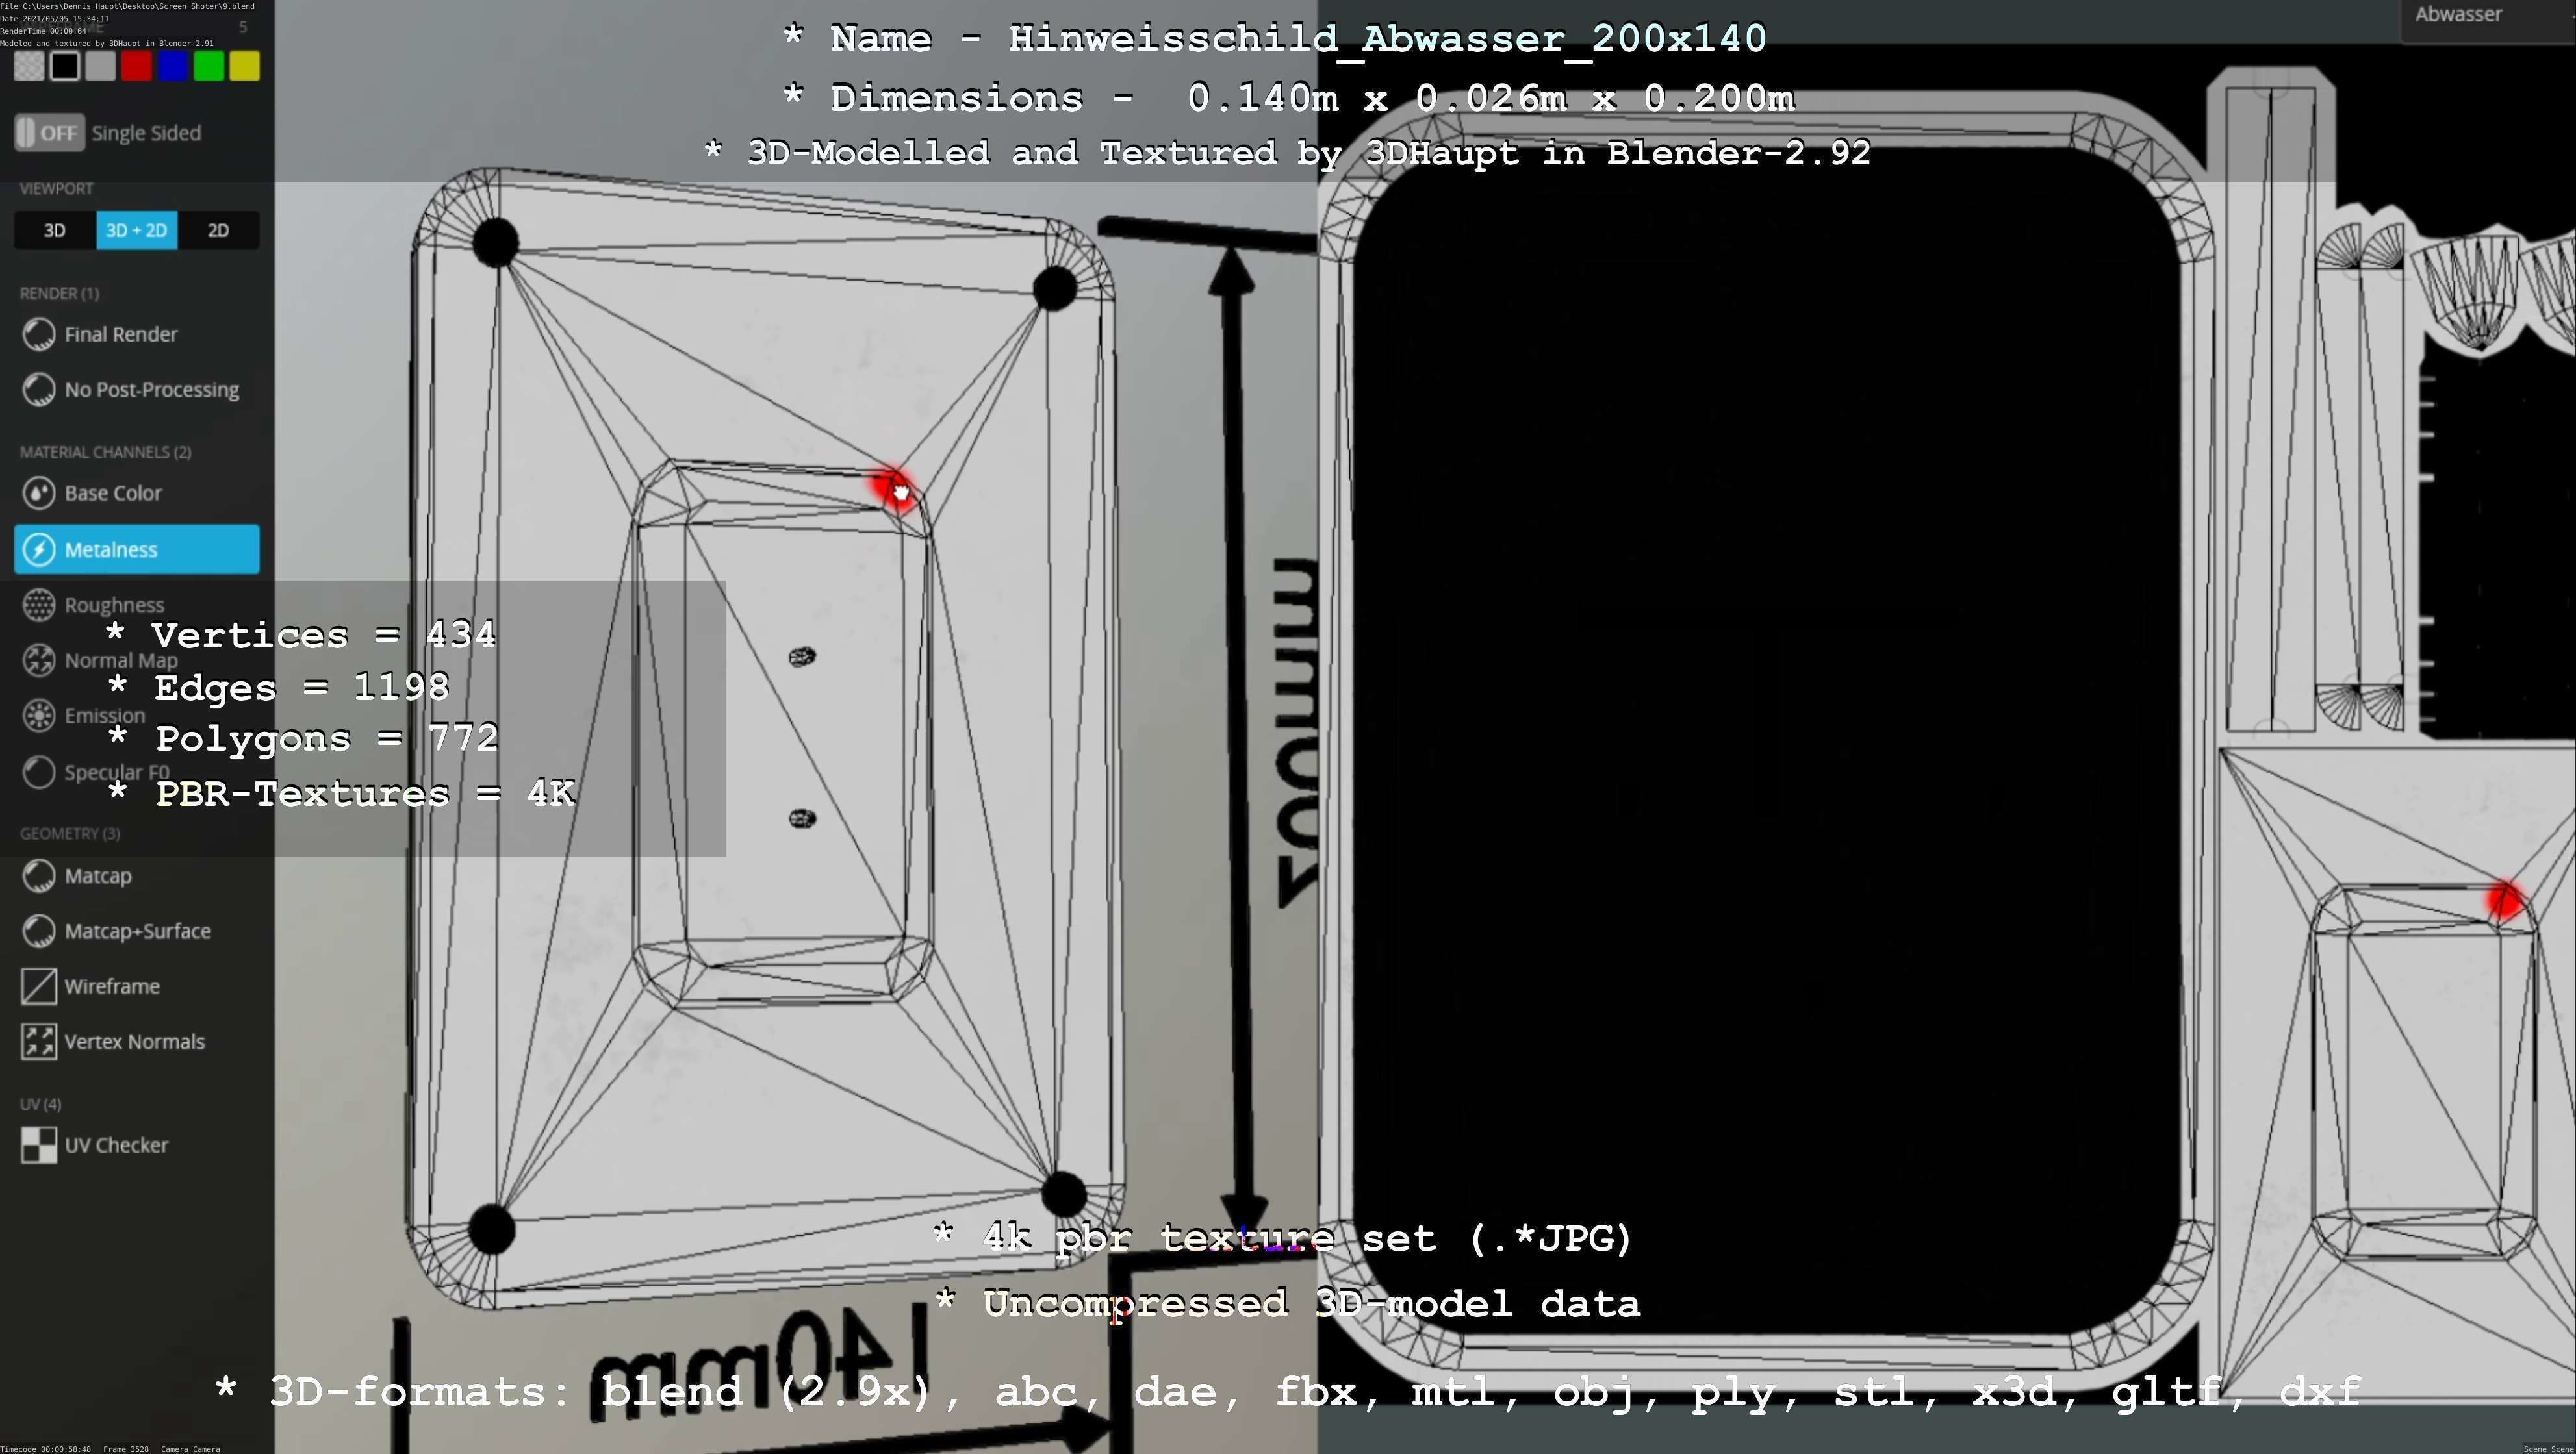The width and height of the screenshot is (2576, 1454).
Task: Select the Metalness material channel
Action: pos(137,549)
